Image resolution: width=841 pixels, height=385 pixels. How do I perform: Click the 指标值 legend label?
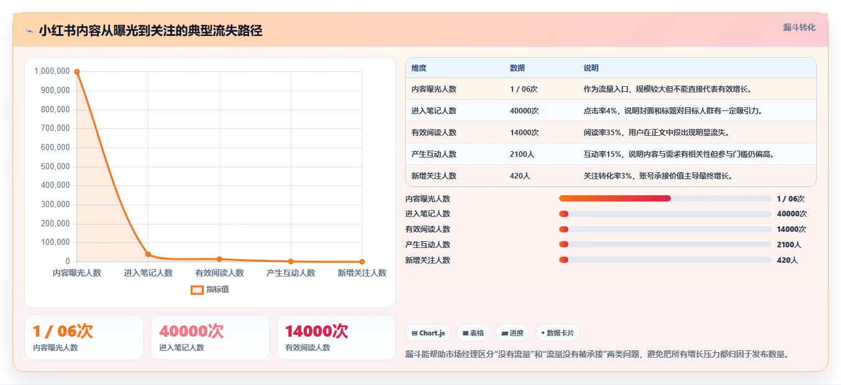coord(217,290)
